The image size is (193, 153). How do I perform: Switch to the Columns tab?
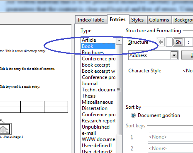tap(159, 20)
